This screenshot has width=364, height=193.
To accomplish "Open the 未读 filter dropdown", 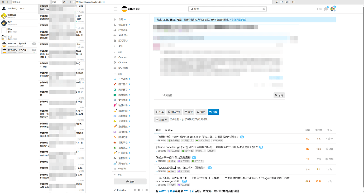I will click(57, 2).
